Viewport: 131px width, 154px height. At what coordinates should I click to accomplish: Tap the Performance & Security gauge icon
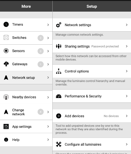click(x=59, y=96)
